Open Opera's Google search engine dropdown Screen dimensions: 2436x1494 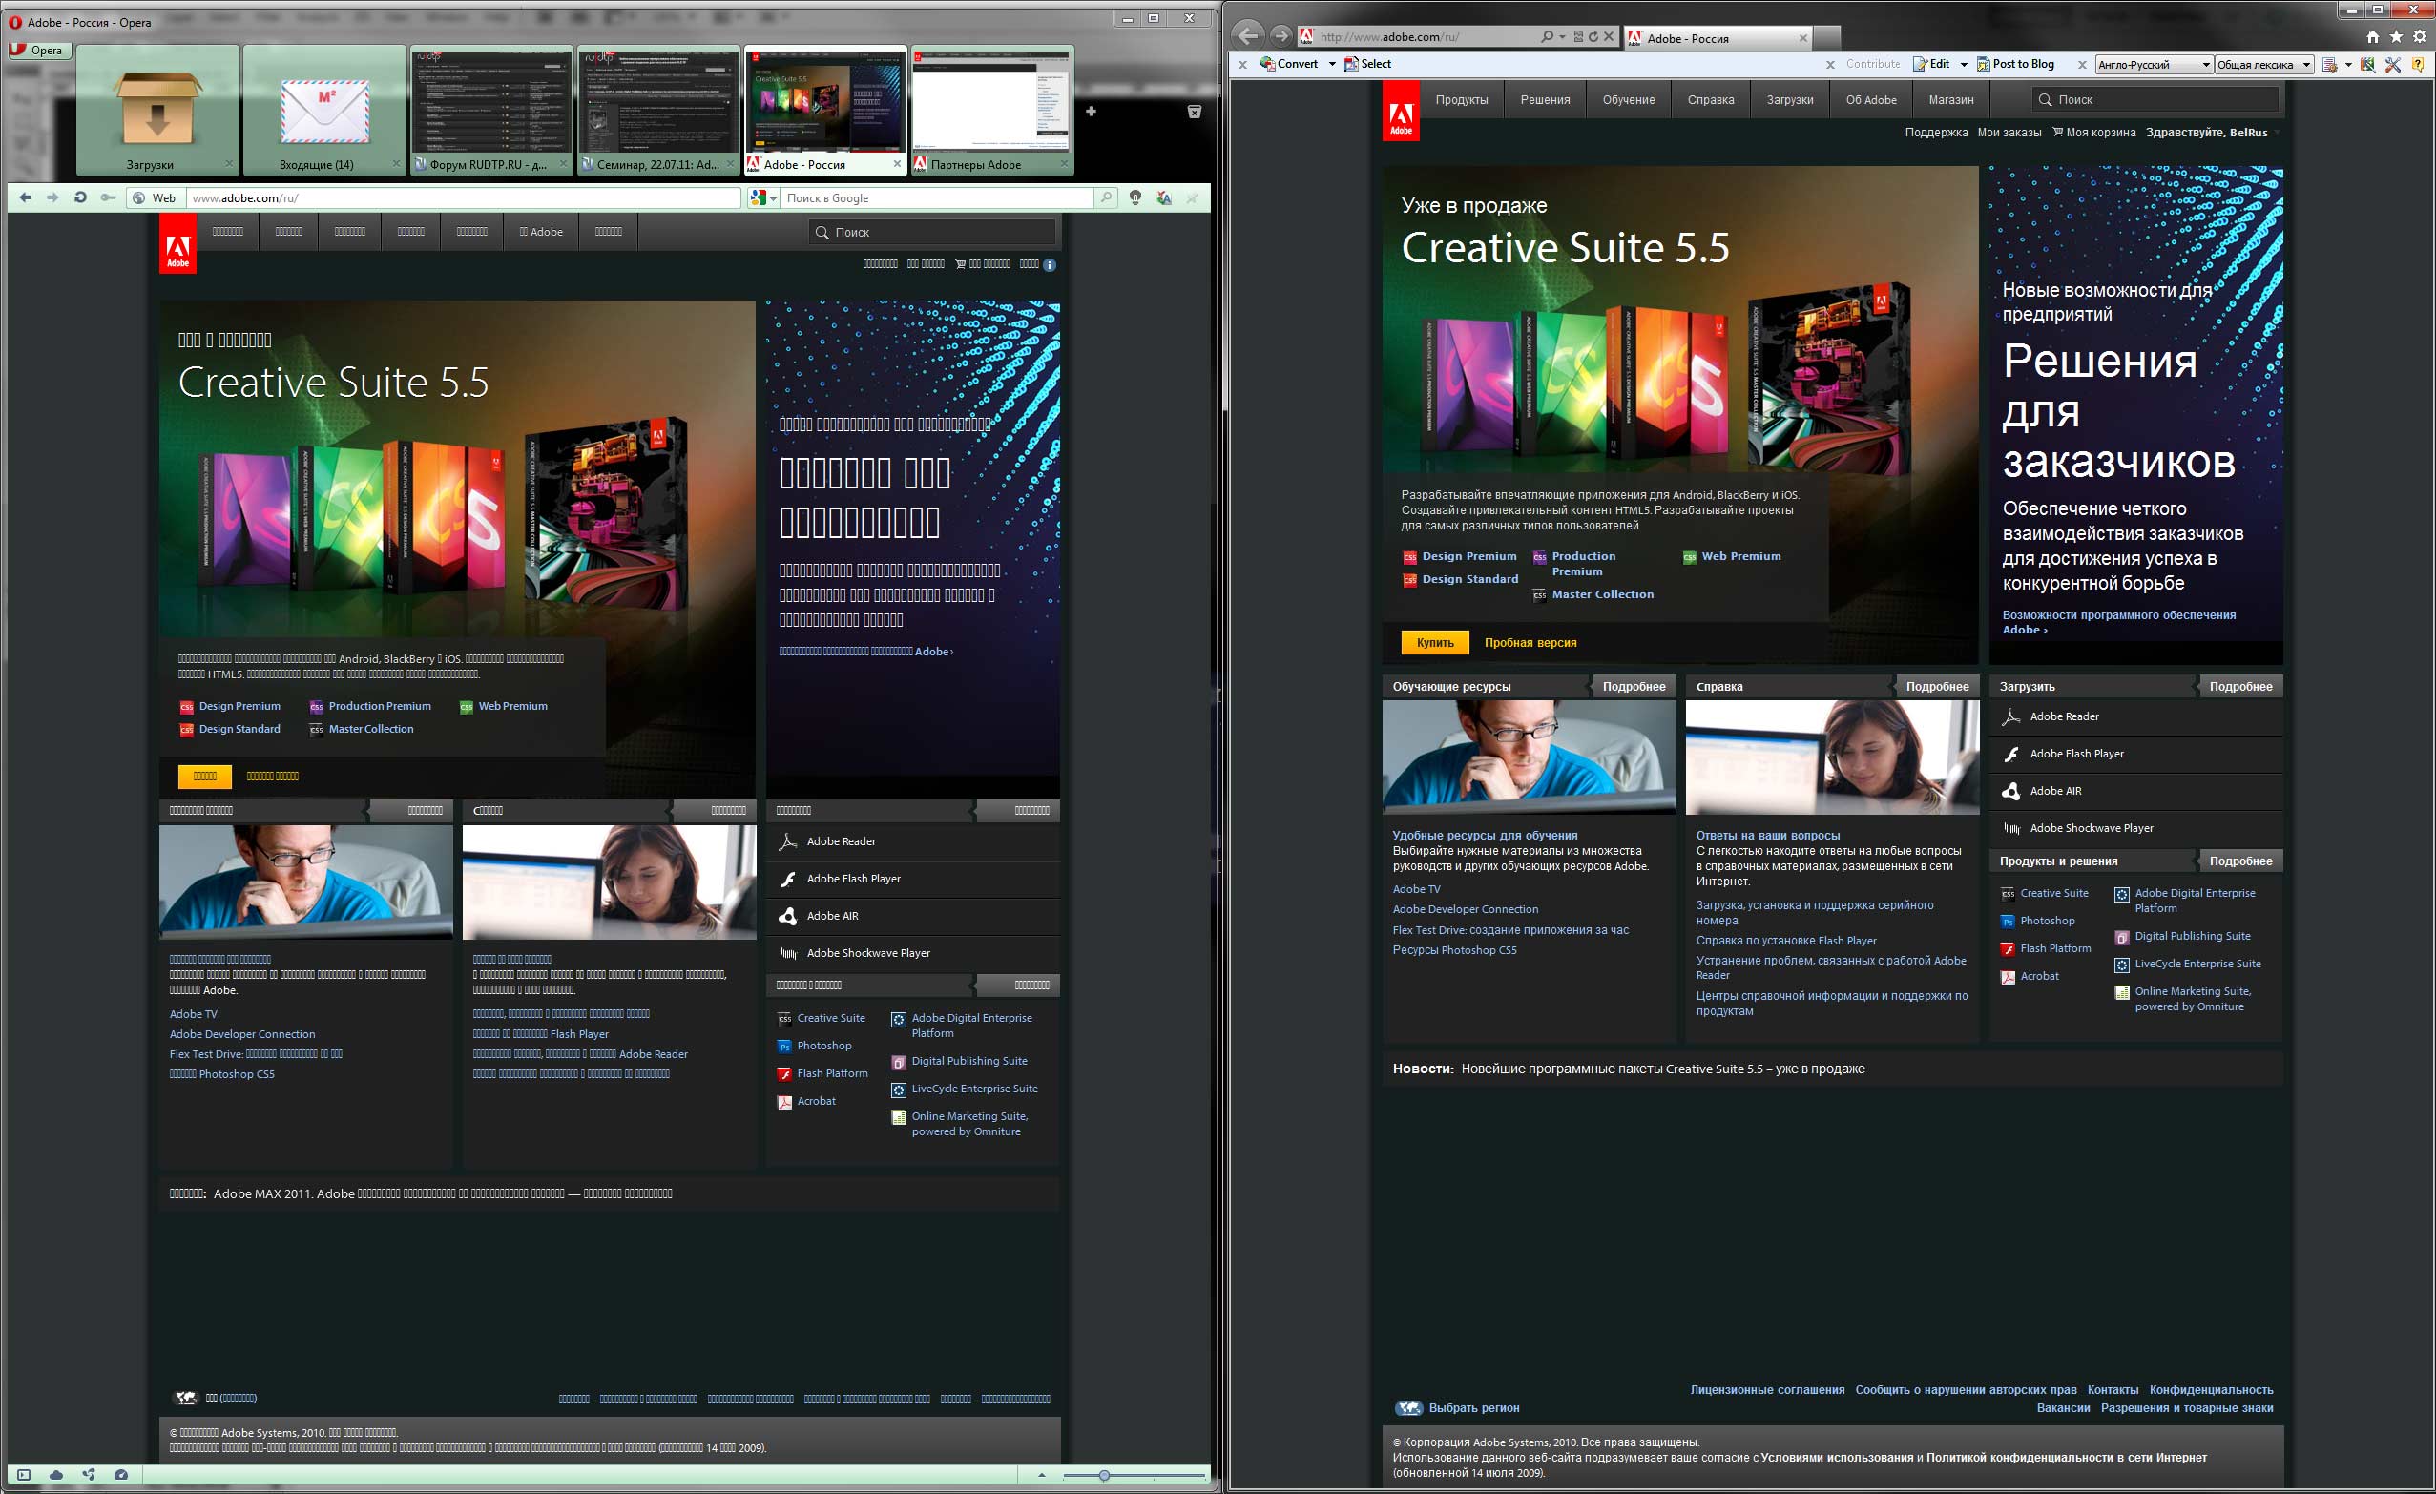coord(763,197)
